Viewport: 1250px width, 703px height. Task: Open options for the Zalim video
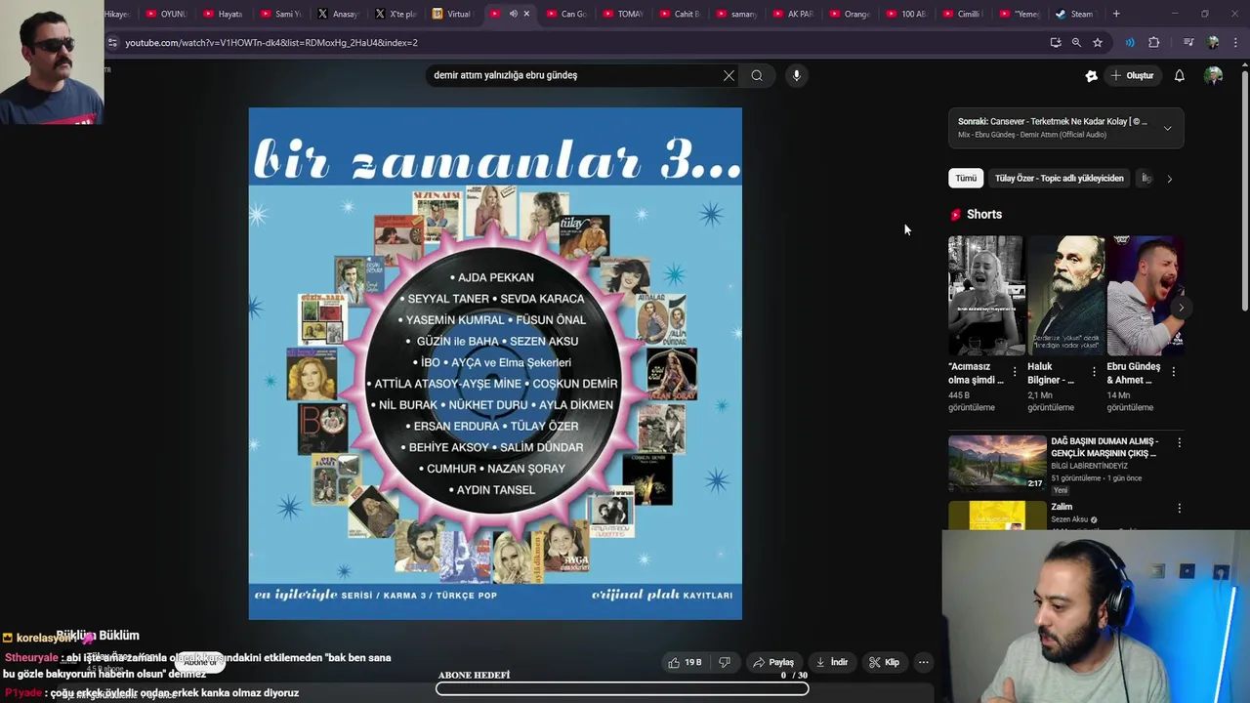(1180, 508)
